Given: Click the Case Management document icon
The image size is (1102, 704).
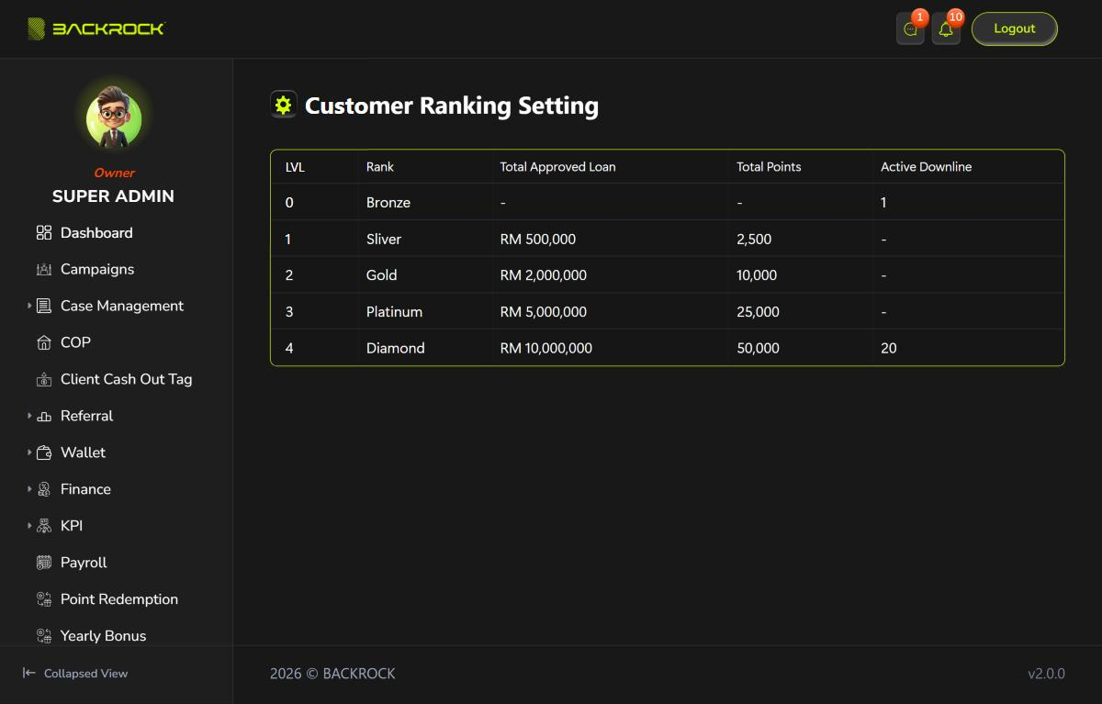Looking at the screenshot, I should (44, 307).
